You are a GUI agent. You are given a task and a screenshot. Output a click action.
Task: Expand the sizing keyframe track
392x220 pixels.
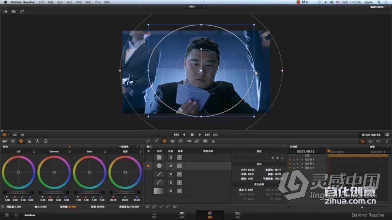302,168
